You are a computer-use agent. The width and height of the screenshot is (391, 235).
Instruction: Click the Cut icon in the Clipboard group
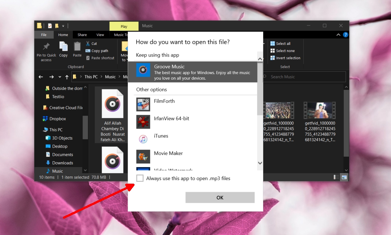88,43
